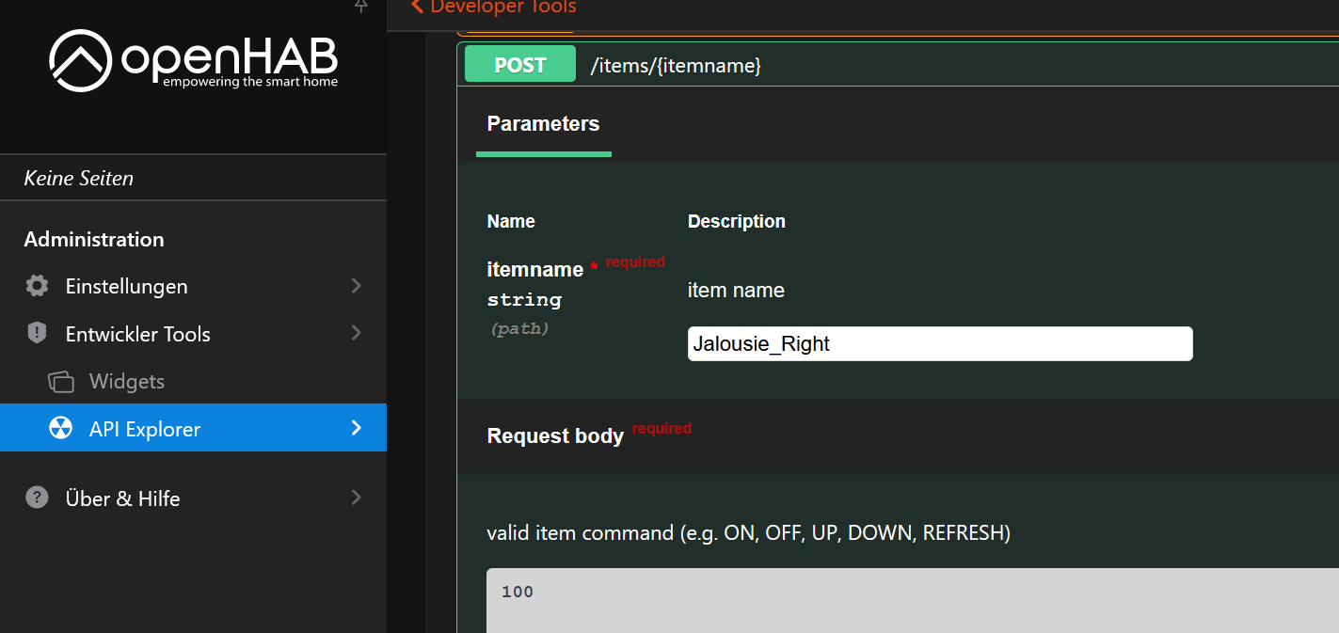
Task: Switch to the Parameters tab
Action: click(x=543, y=124)
